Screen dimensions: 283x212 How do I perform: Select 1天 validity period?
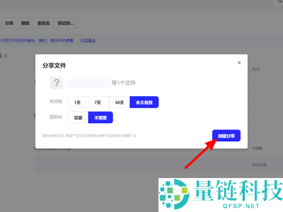[78, 102]
